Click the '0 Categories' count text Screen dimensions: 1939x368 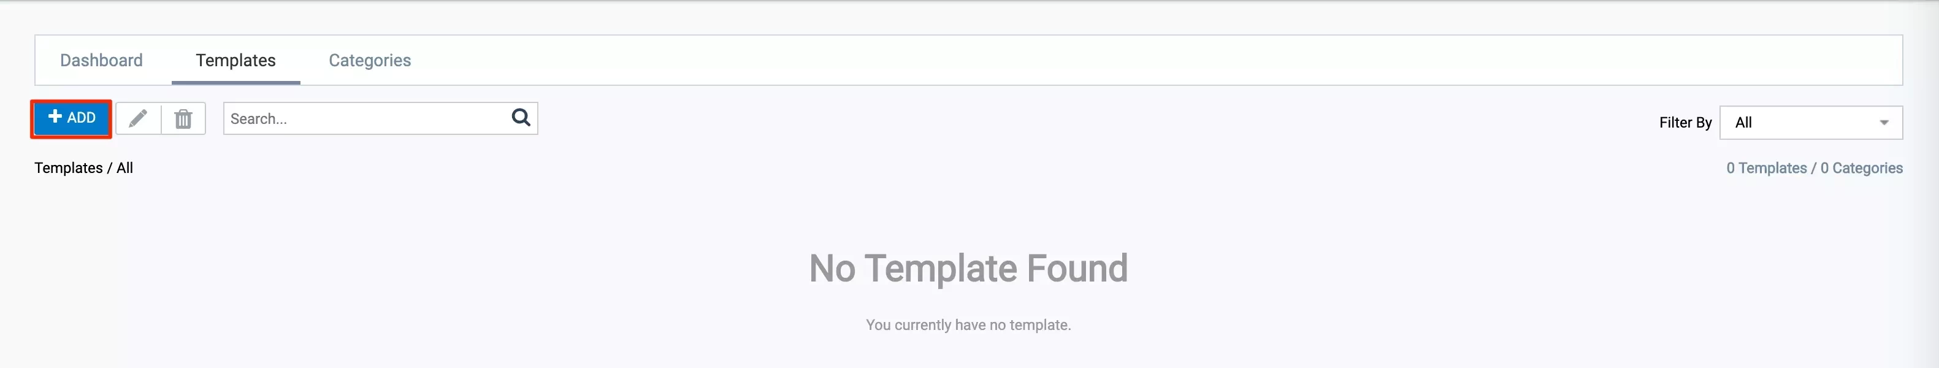pos(1862,168)
